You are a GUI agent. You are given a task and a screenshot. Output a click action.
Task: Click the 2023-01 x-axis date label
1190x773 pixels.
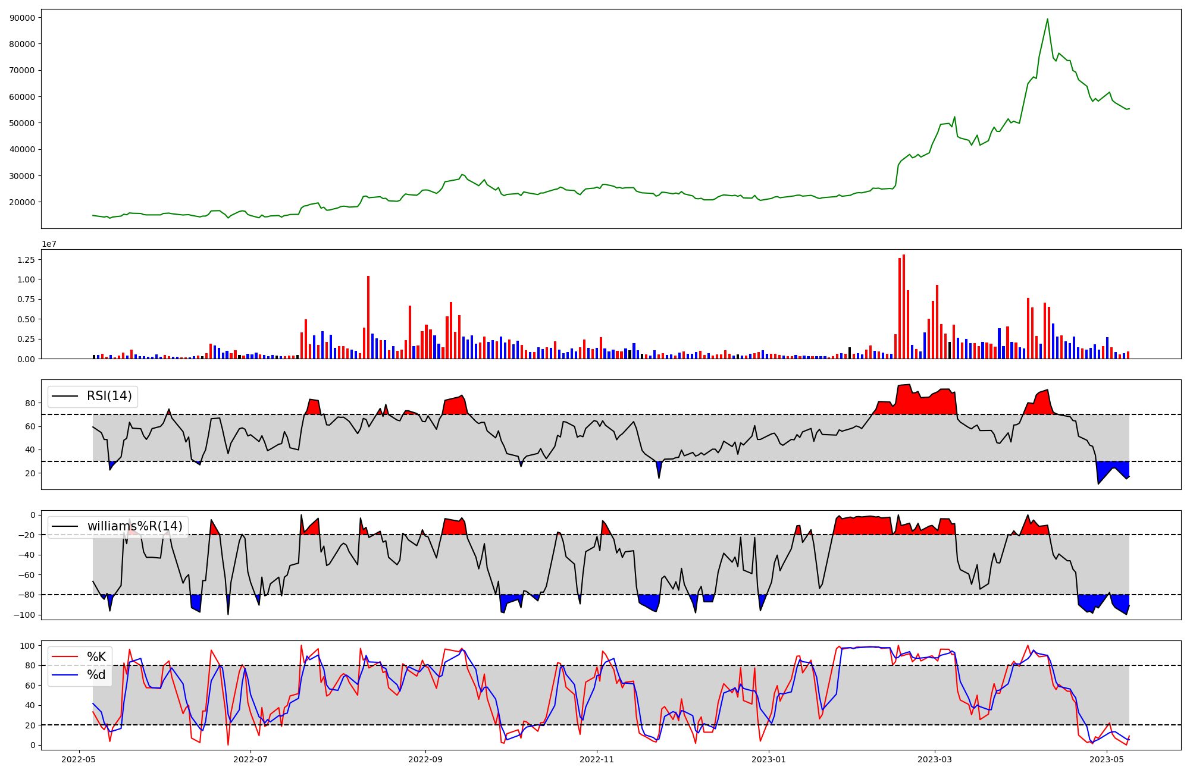click(x=769, y=759)
